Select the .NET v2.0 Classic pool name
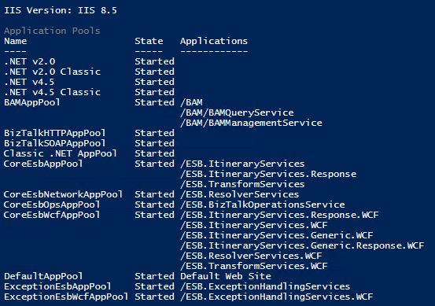This screenshot has width=435, height=306. click(x=52, y=72)
